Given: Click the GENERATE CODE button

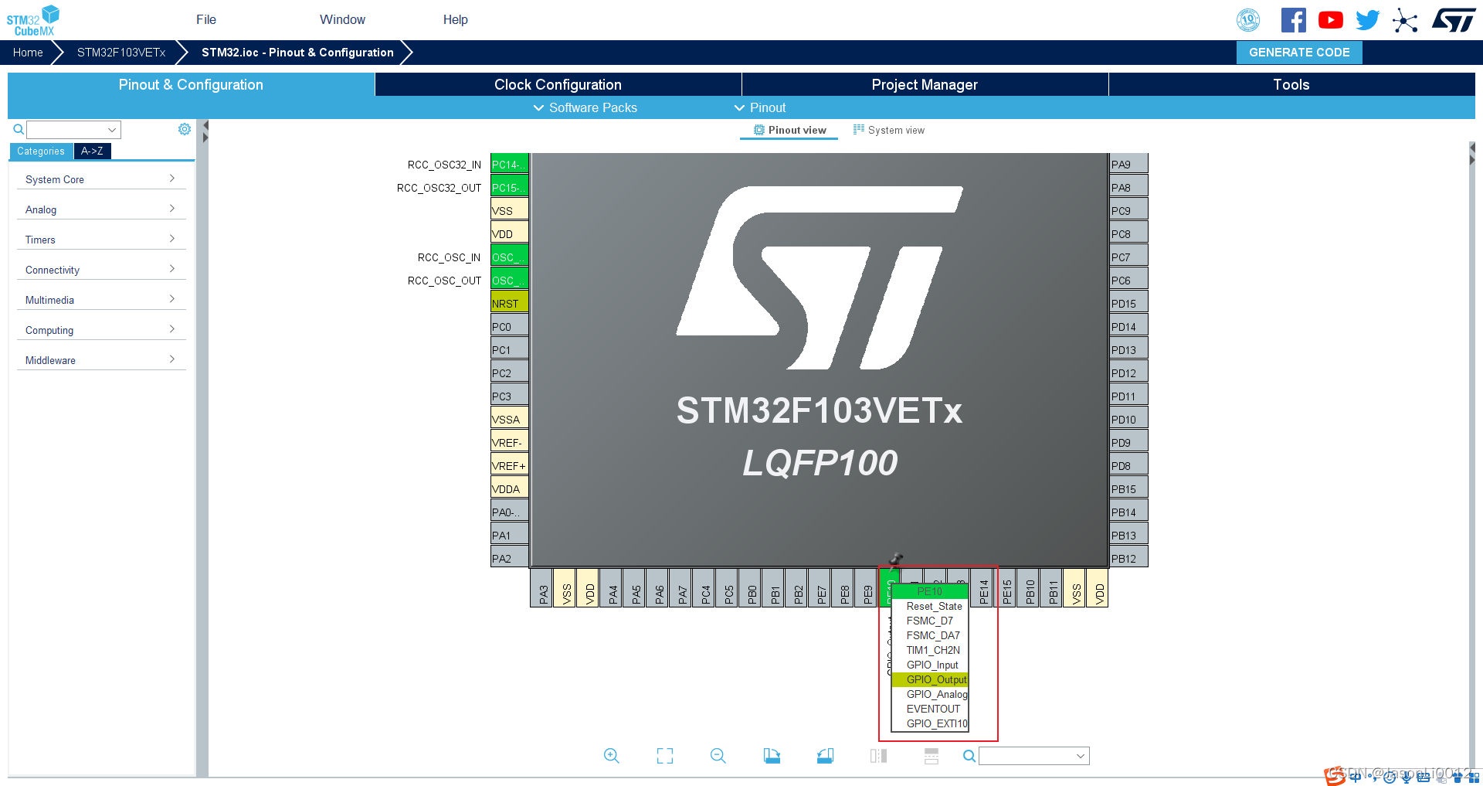Looking at the screenshot, I should [1298, 53].
